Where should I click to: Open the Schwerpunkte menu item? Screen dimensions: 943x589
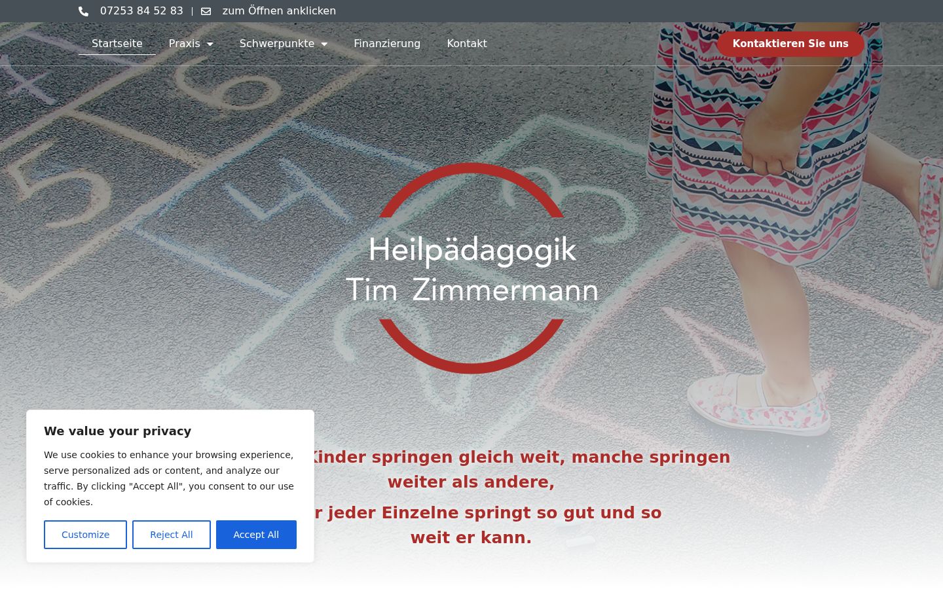277,43
